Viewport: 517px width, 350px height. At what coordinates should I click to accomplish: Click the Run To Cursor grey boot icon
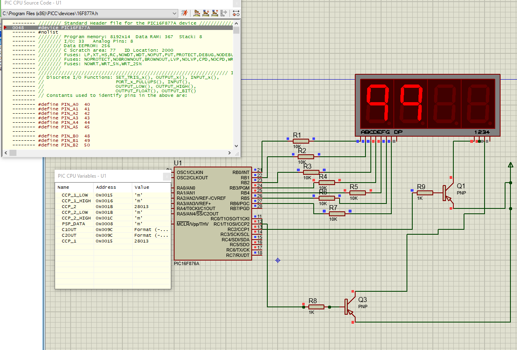click(223, 13)
